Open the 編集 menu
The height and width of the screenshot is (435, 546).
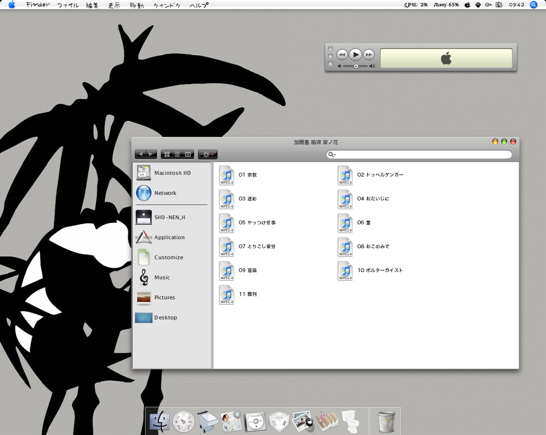(92, 5)
